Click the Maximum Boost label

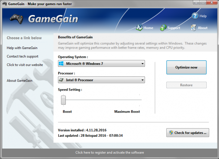[x=127, y=112]
